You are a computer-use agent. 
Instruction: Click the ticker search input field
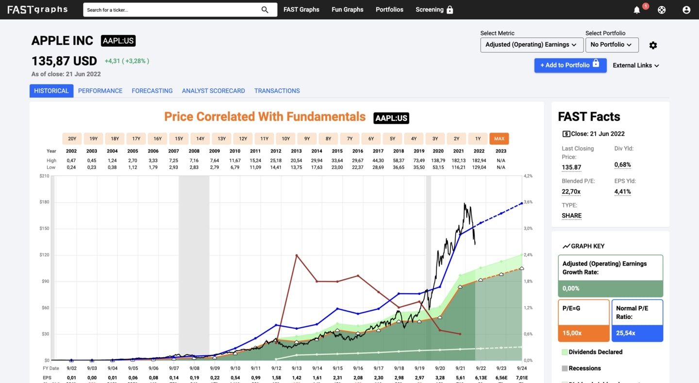coord(172,10)
